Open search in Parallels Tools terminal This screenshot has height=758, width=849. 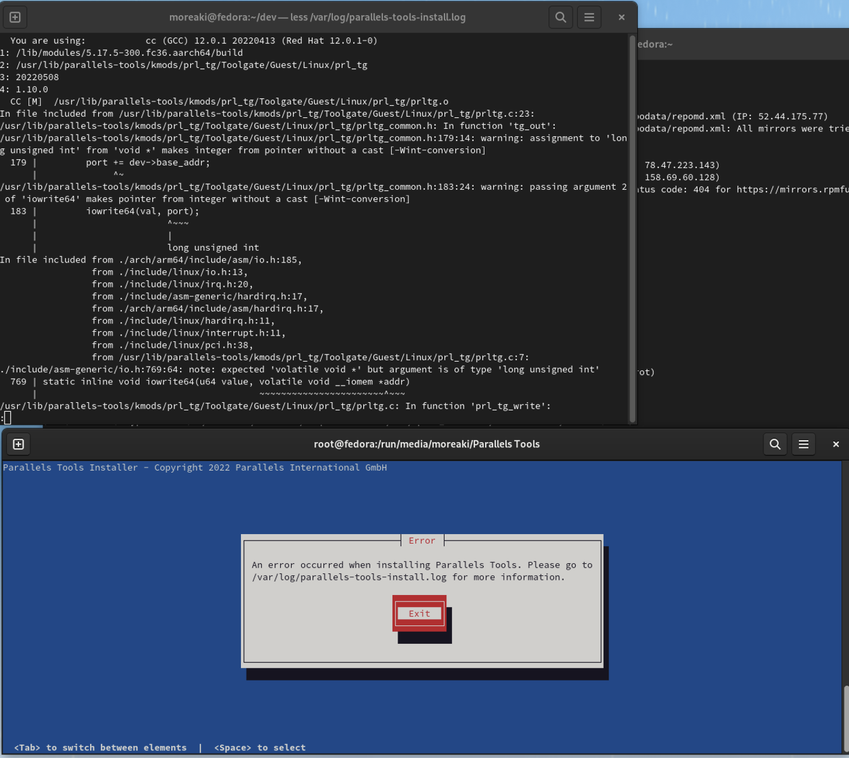[x=775, y=444]
